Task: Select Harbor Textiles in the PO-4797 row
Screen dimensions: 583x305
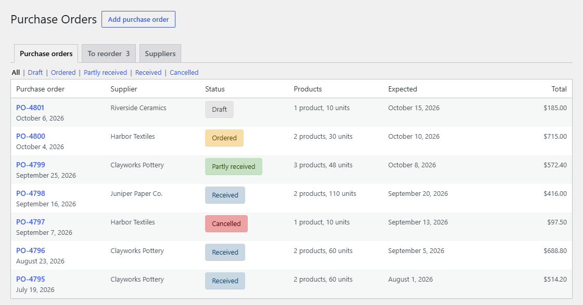Action: (133, 222)
